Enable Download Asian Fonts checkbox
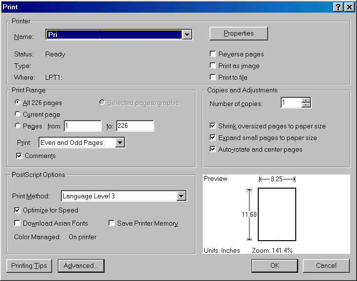Image resolution: width=357 pixels, height=281 pixels. (x=17, y=223)
